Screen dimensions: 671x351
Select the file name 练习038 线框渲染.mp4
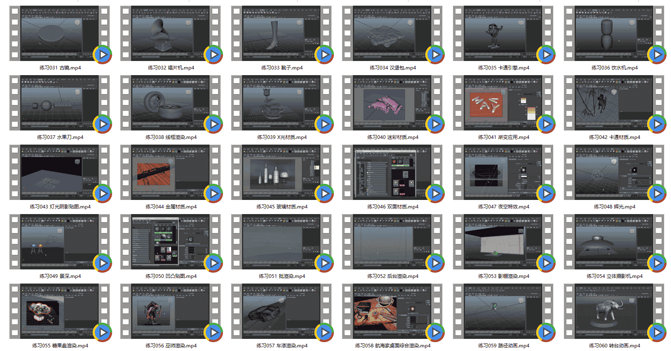(x=171, y=137)
